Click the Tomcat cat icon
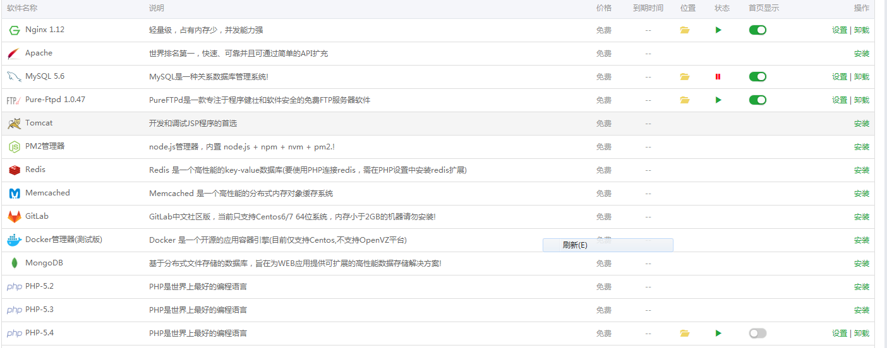 click(14, 124)
